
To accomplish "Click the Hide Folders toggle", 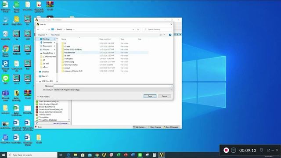I will (x=43, y=97).
